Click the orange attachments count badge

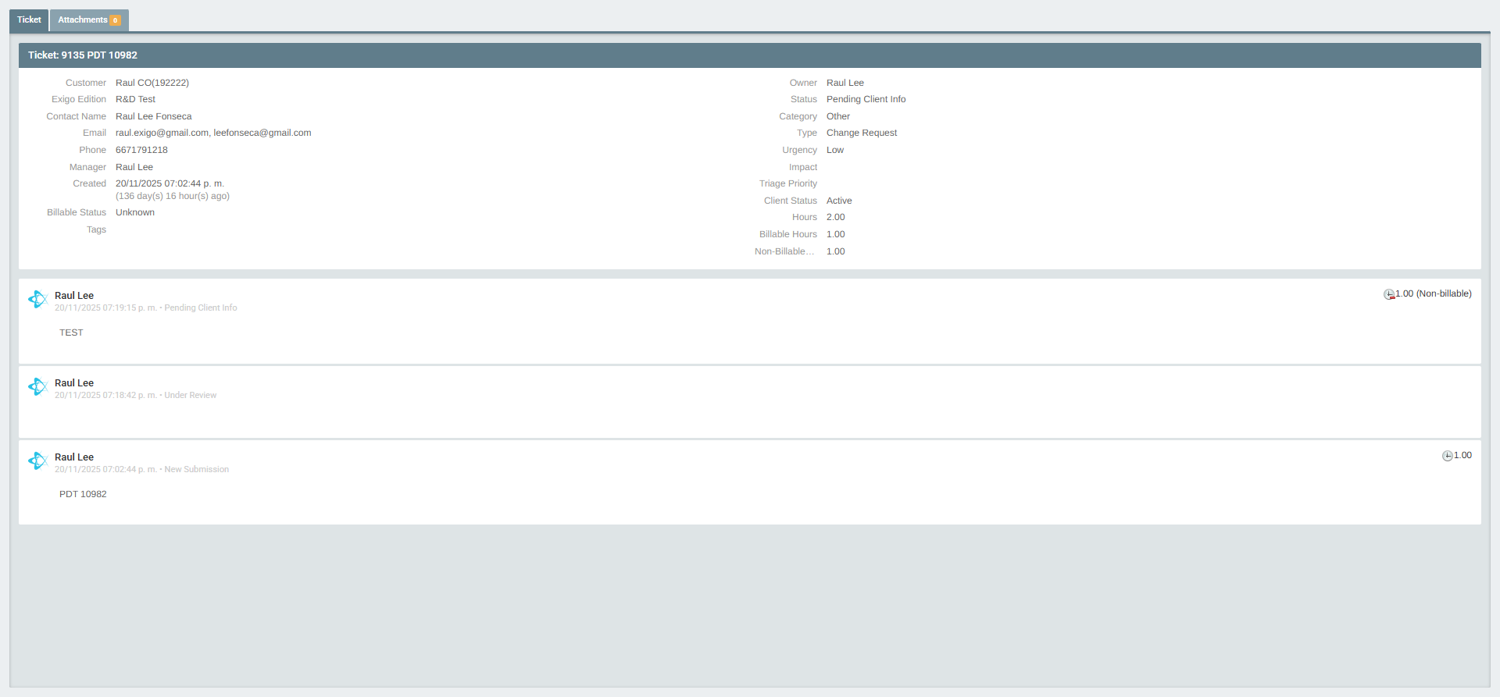[116, 21]
